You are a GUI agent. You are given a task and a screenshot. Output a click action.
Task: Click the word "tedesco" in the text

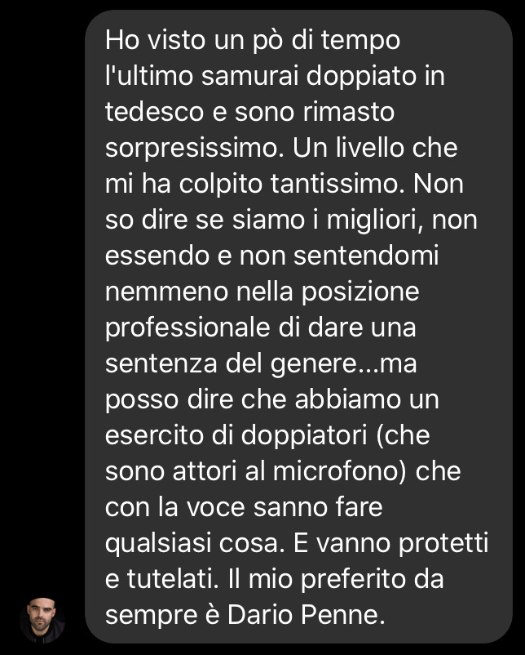click(154, 112)
